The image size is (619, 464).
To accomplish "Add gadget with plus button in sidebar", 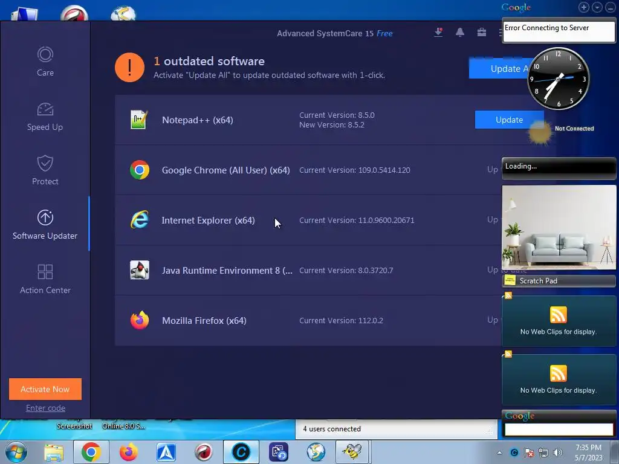I will coord(584,7).
